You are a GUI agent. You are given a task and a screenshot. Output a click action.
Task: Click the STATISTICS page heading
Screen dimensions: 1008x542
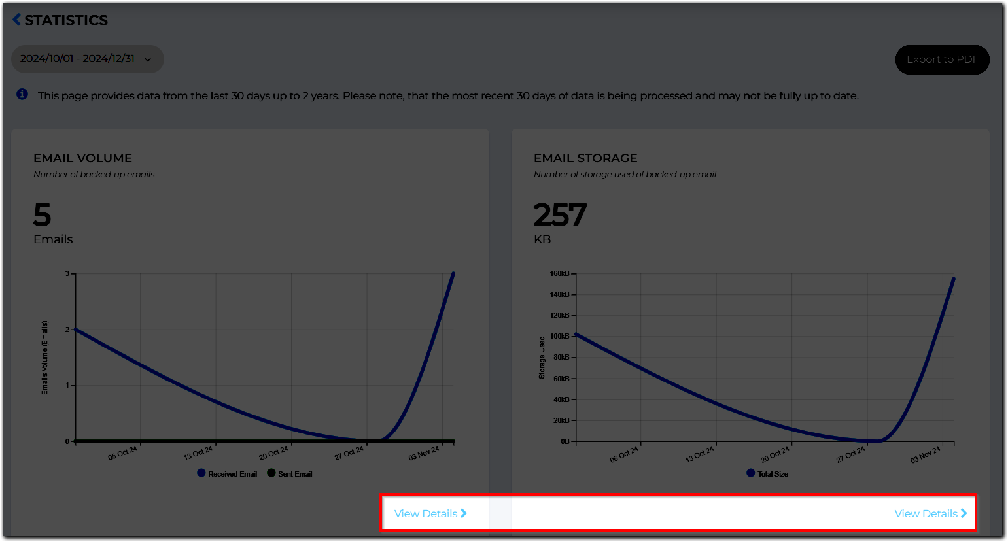pyautogui.click(x=65, y=20)
